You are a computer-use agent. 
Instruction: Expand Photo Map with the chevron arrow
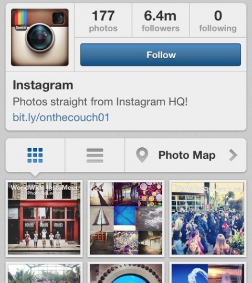click(233, 155)
